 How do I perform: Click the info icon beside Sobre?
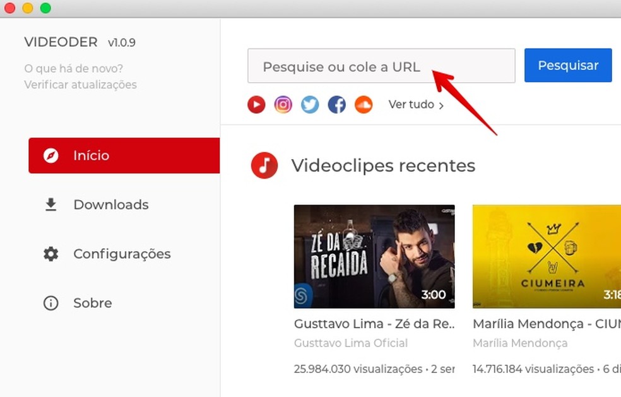pos(50,303)
